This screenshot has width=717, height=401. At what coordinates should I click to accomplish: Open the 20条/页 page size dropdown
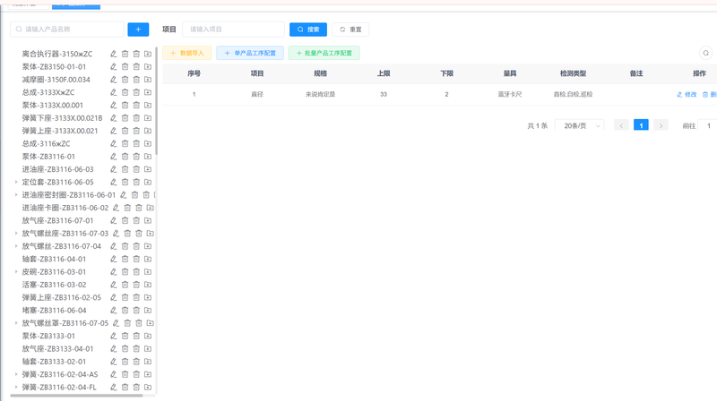point(579,125)
